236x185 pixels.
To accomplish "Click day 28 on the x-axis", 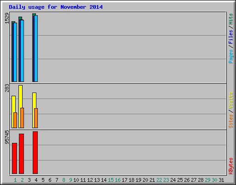I will point(201,180).
